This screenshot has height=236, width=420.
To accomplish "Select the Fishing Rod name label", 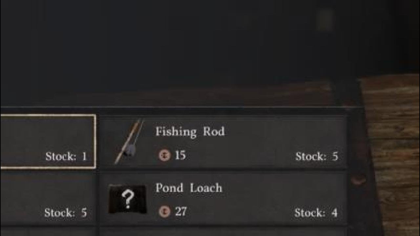I will [x=190, y=132].
